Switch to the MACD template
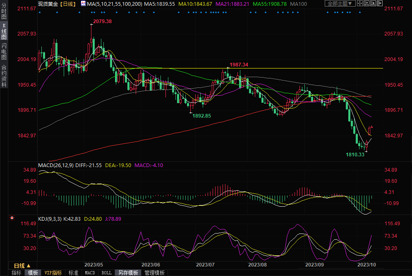The image size is (412, 276). click(x=90, y=273)
